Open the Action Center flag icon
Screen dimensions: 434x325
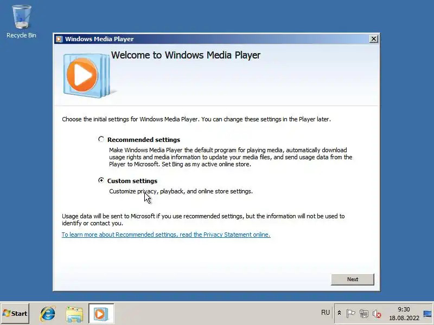click(x=350, y=314)
